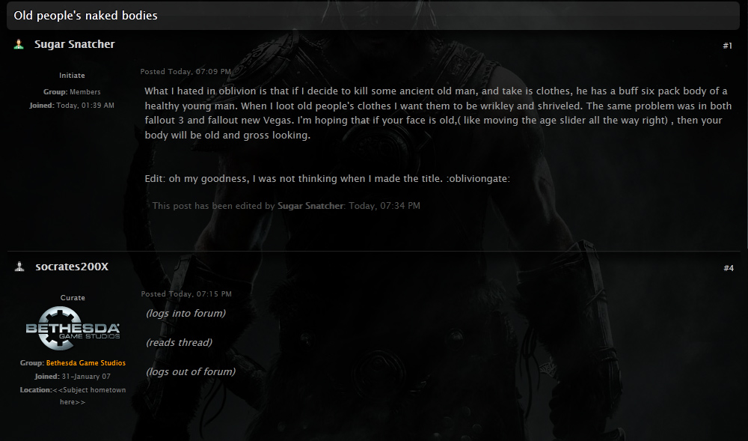This screenshot has width=748, height=441.
Task: Open socrates200X's profile name link
Action: coord(72,267)
